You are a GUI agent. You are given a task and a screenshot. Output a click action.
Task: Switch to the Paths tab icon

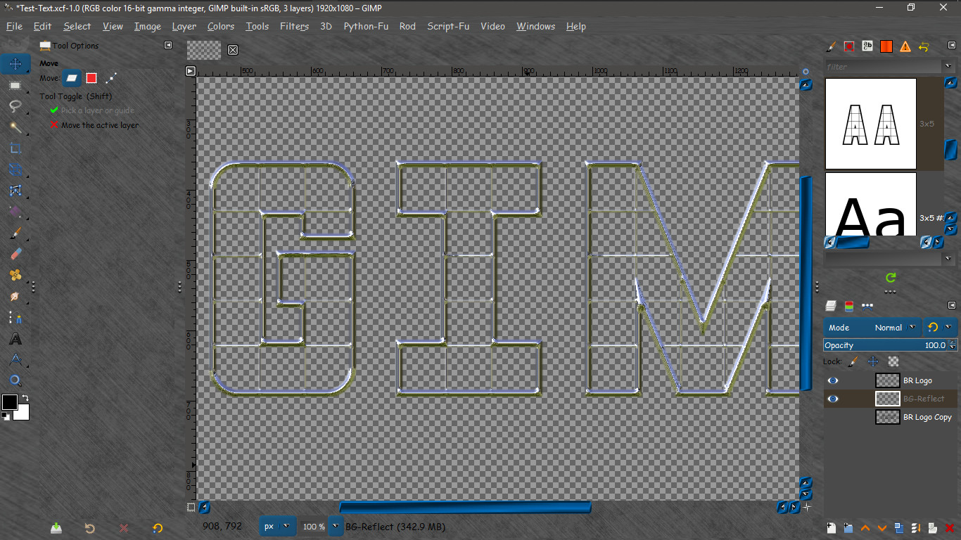pos(867,306)
